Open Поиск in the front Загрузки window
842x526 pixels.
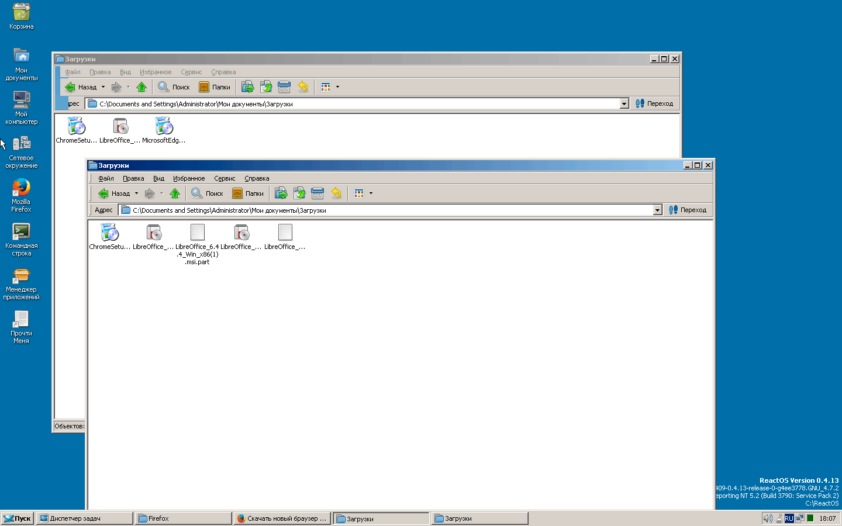208,193
